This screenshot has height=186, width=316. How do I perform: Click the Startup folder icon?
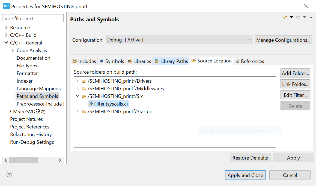point(84,112)
